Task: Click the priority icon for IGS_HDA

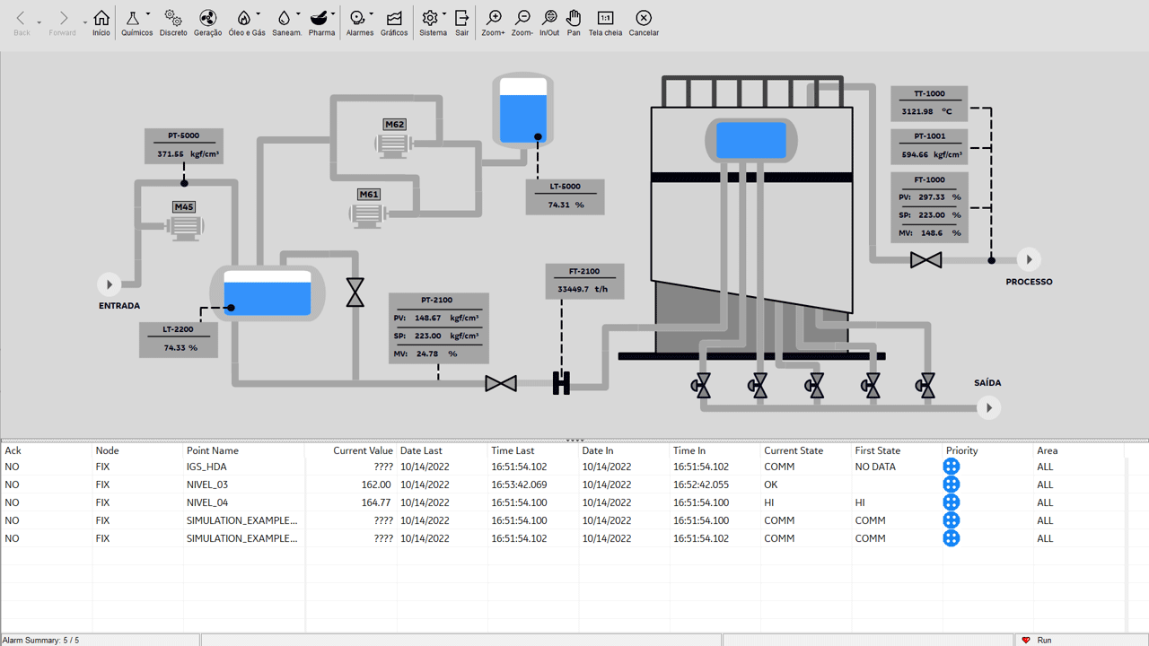Action: 952,467
